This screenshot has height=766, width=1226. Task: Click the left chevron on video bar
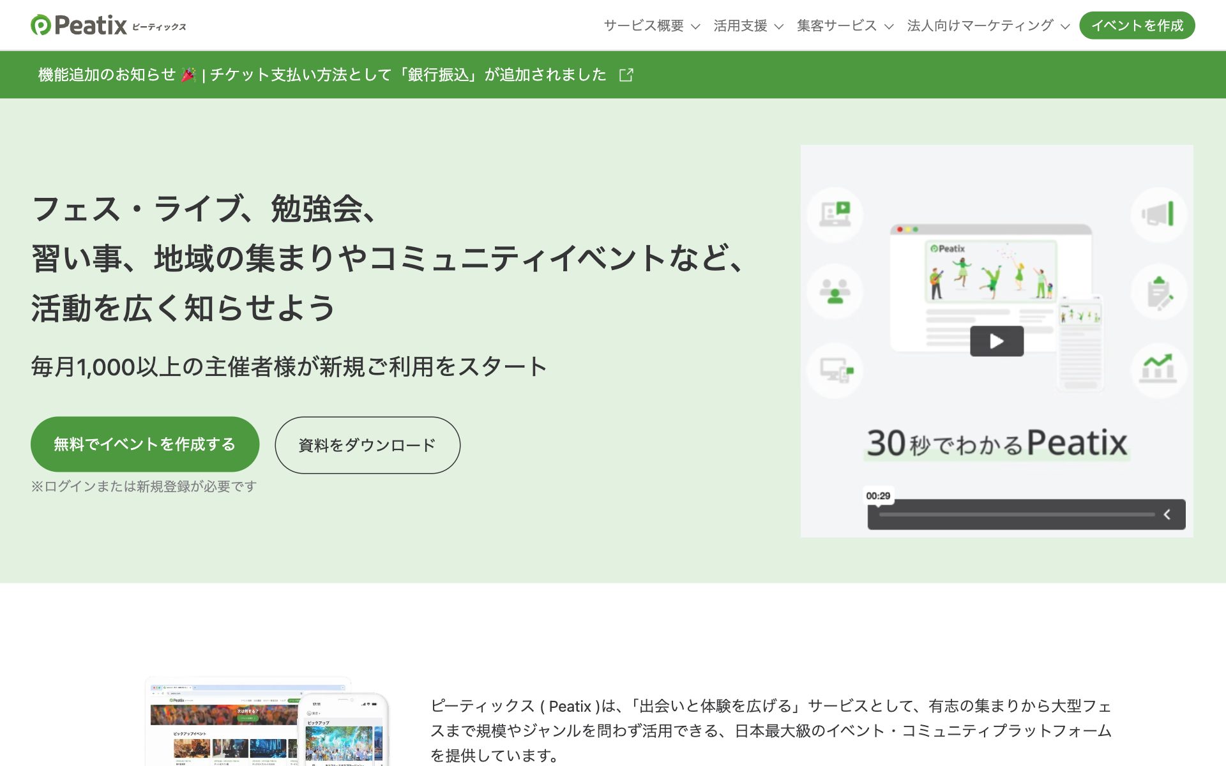(x=1167, y=514)
